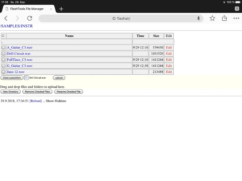
Task: Check the box for G_Guitar_C3.wav
Action: 3,66
